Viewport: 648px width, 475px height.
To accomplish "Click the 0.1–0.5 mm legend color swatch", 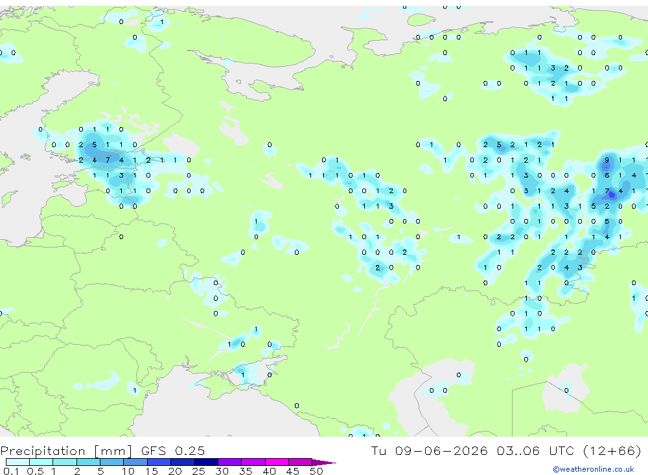I will point(17,462).
